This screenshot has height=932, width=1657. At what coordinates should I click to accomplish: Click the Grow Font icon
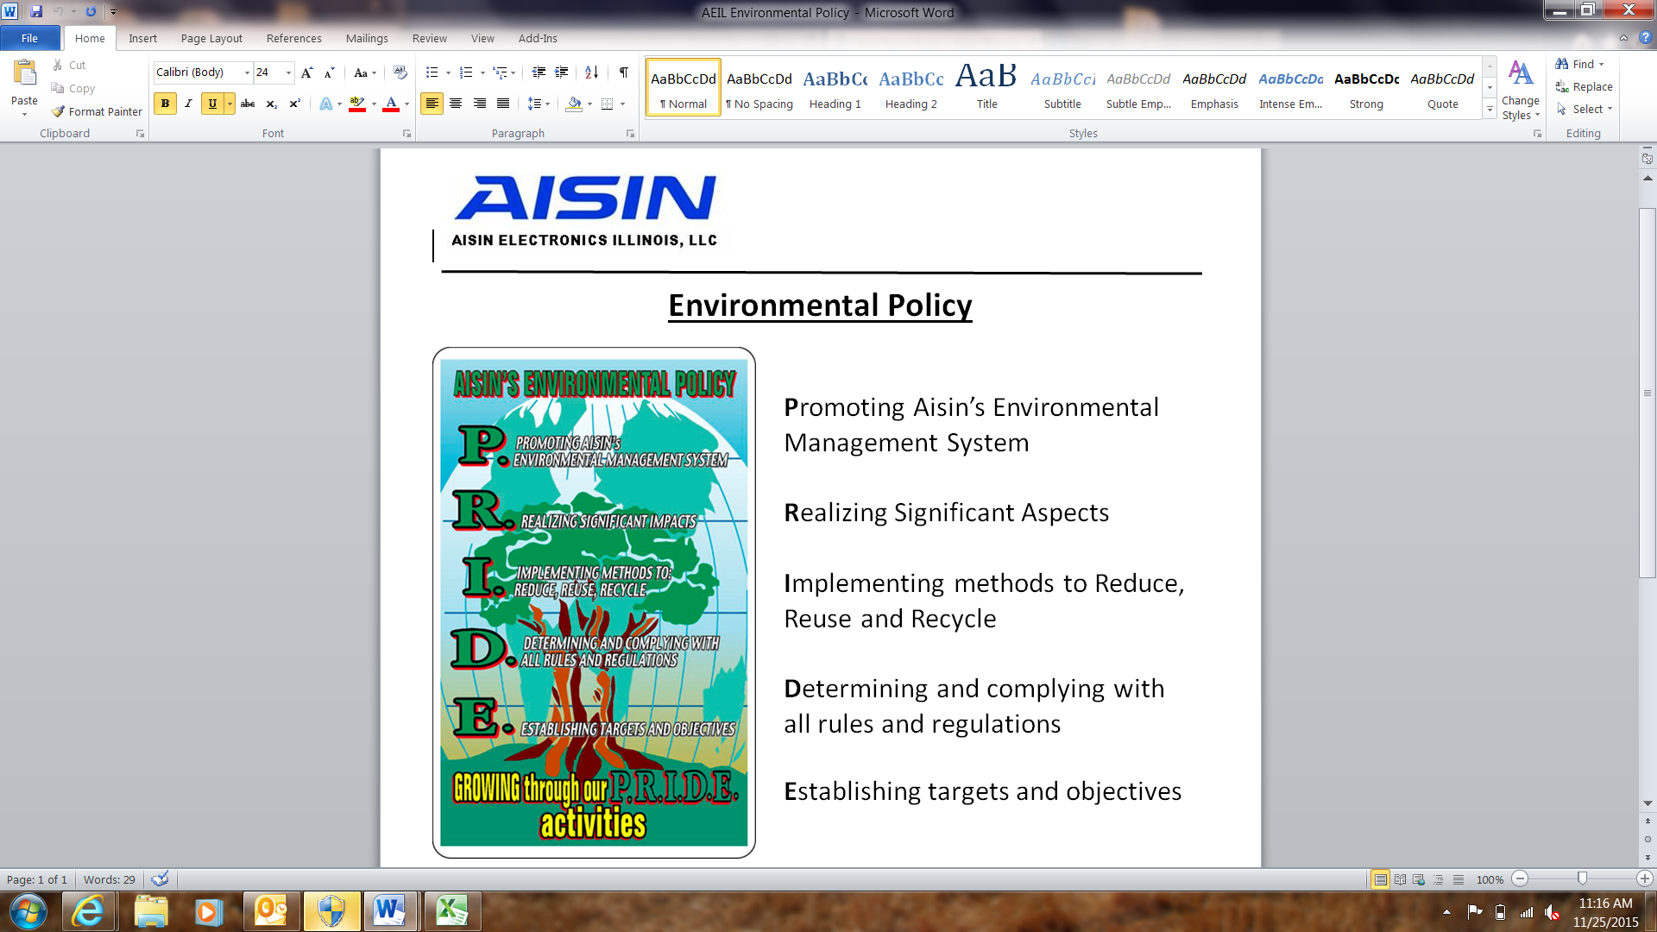(x=306, y=72)
